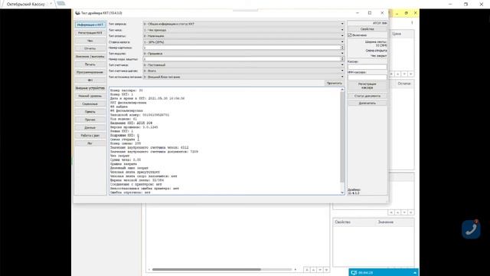Expand the blue session bar arrow

pos(415,273)
